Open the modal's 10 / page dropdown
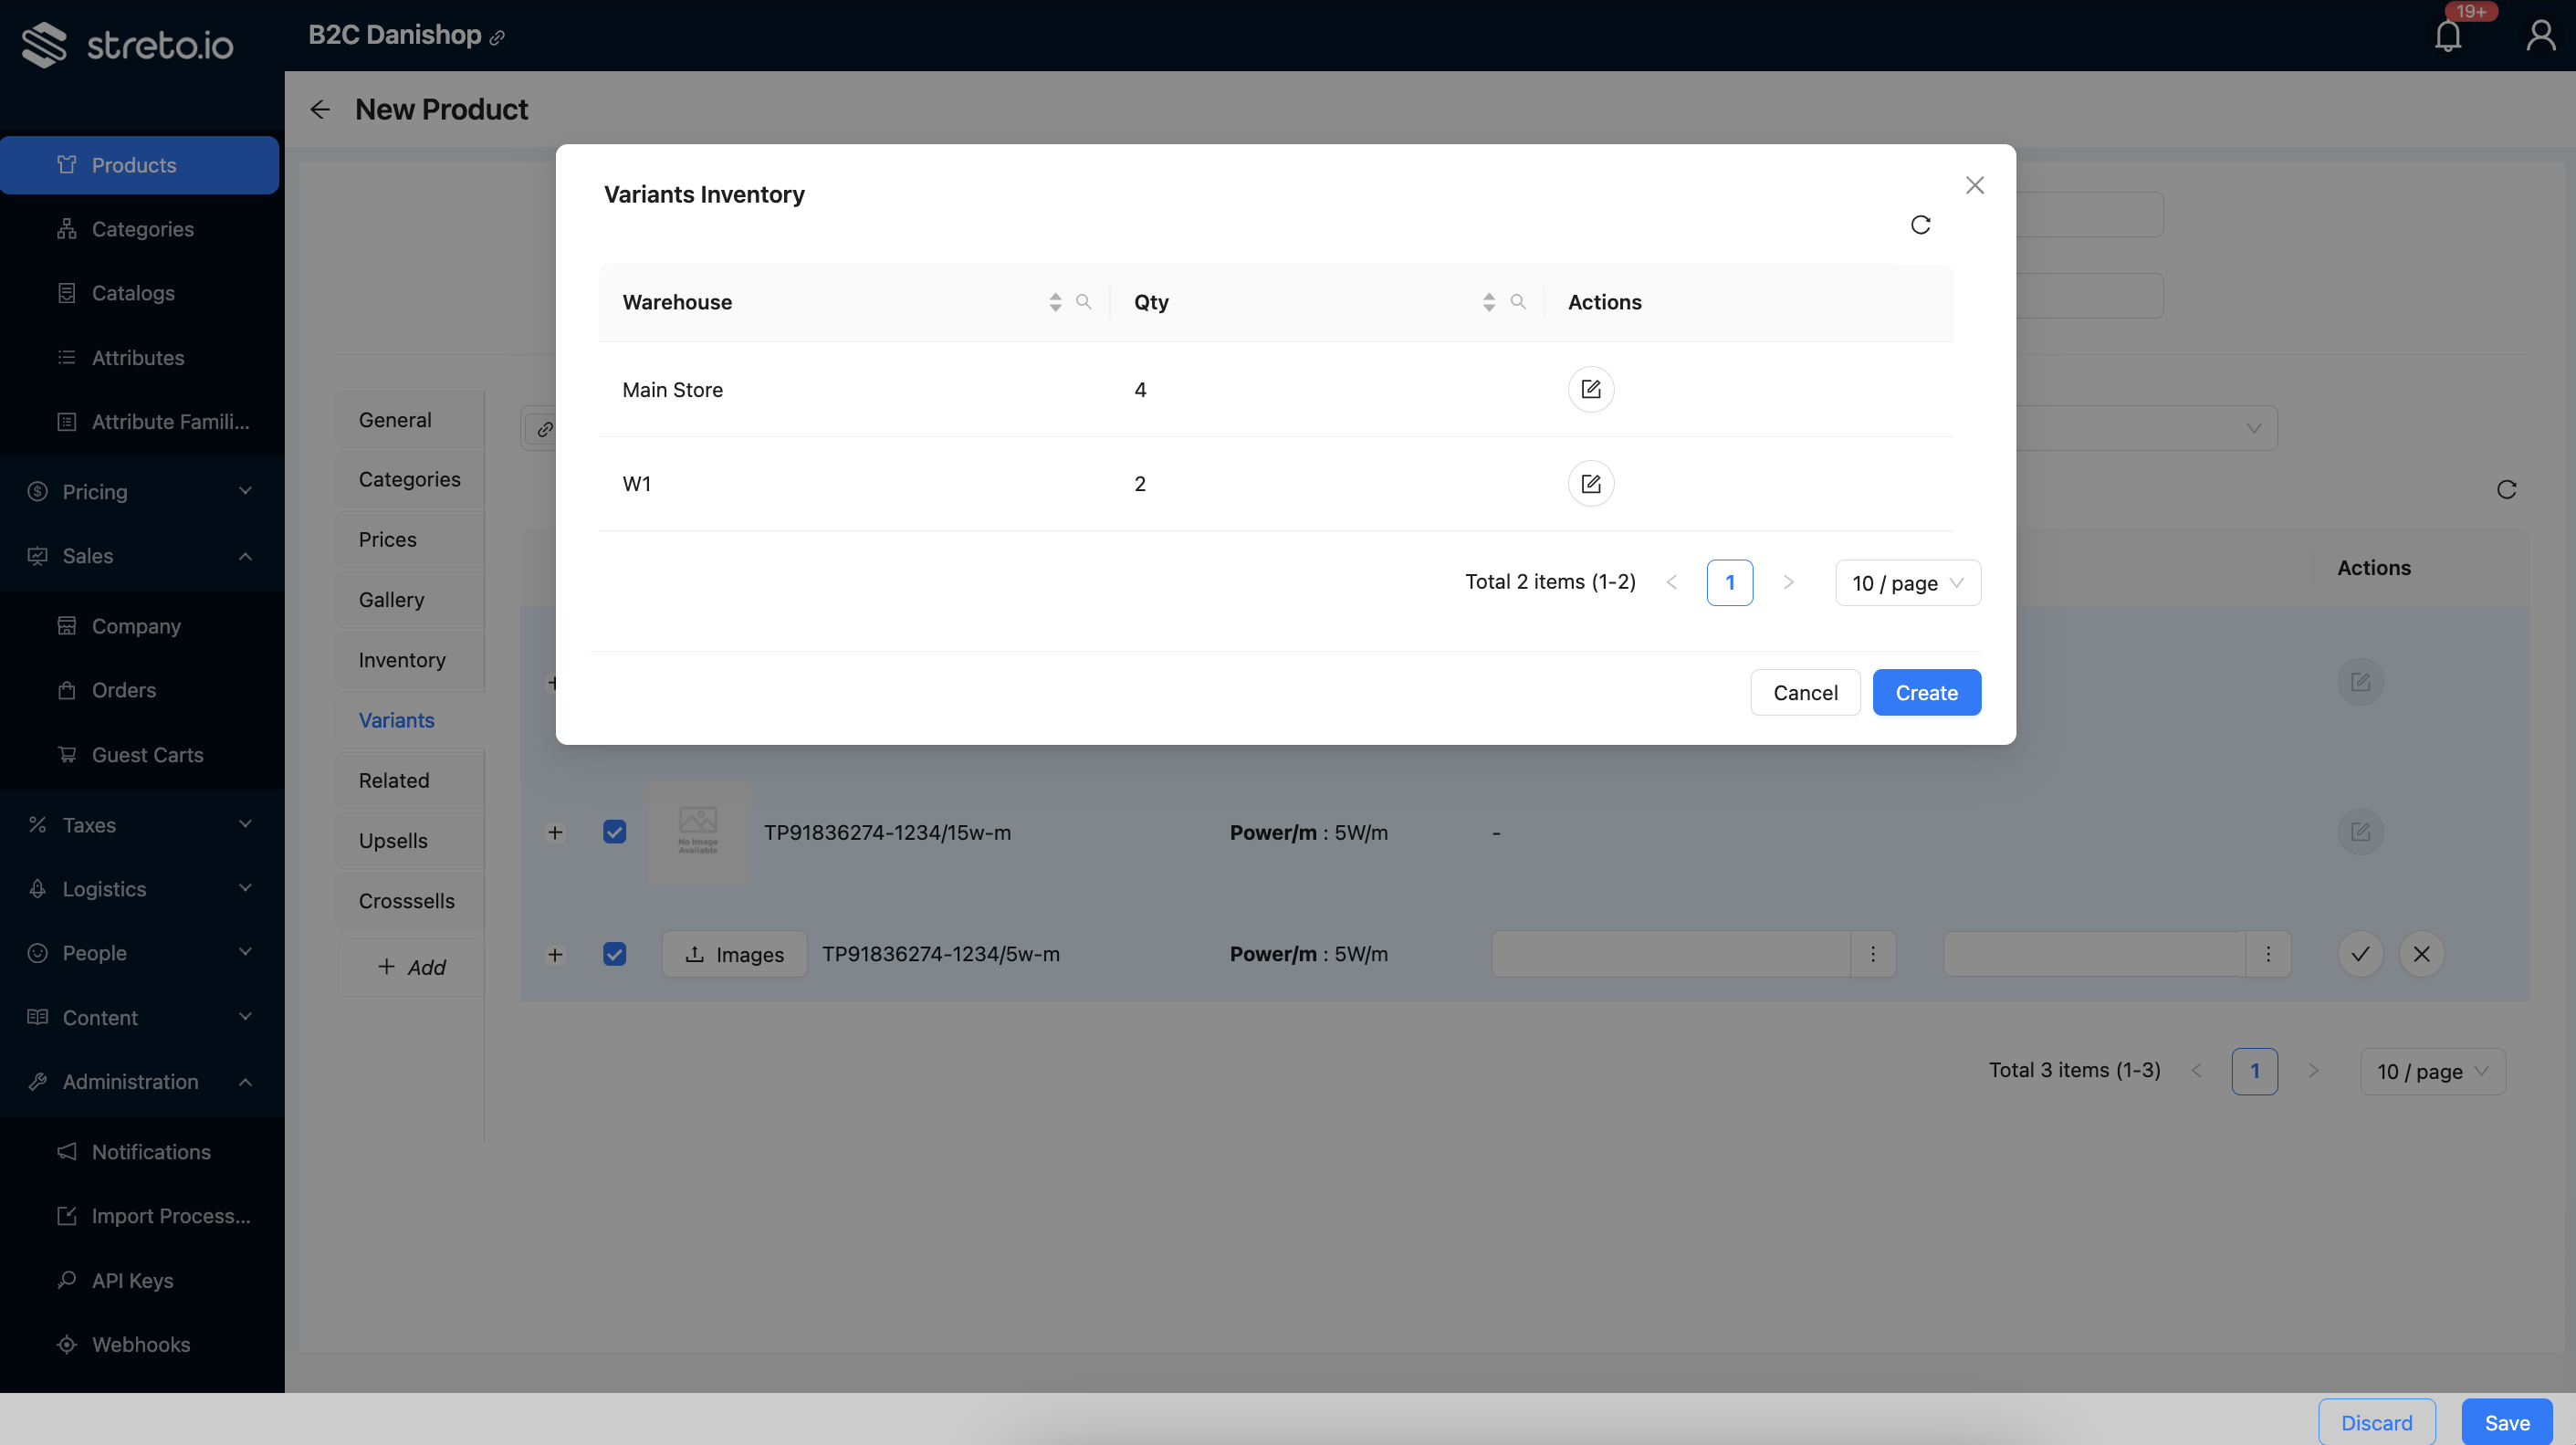The image size is (2576, 1445). tap(1907, 583)
